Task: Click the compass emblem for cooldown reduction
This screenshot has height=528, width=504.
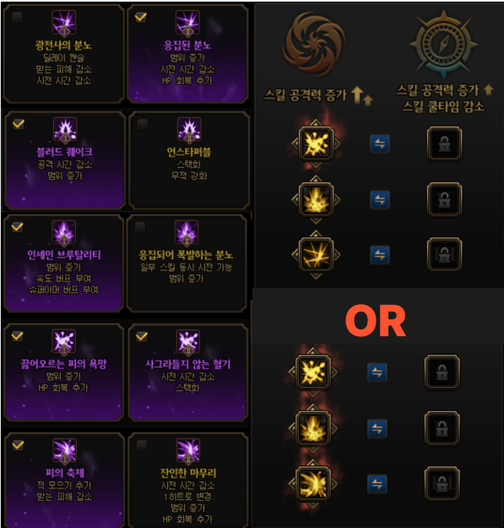Action: tap(443, 41)
